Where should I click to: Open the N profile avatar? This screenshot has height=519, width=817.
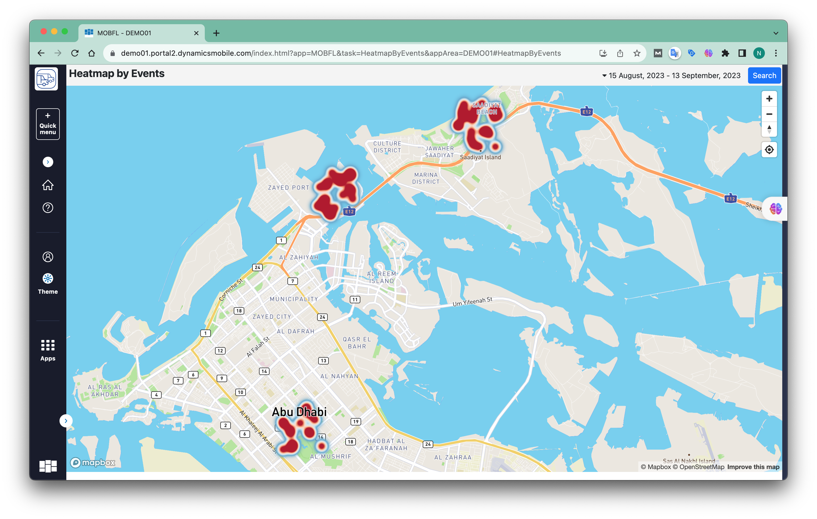(x=759, y=53)
